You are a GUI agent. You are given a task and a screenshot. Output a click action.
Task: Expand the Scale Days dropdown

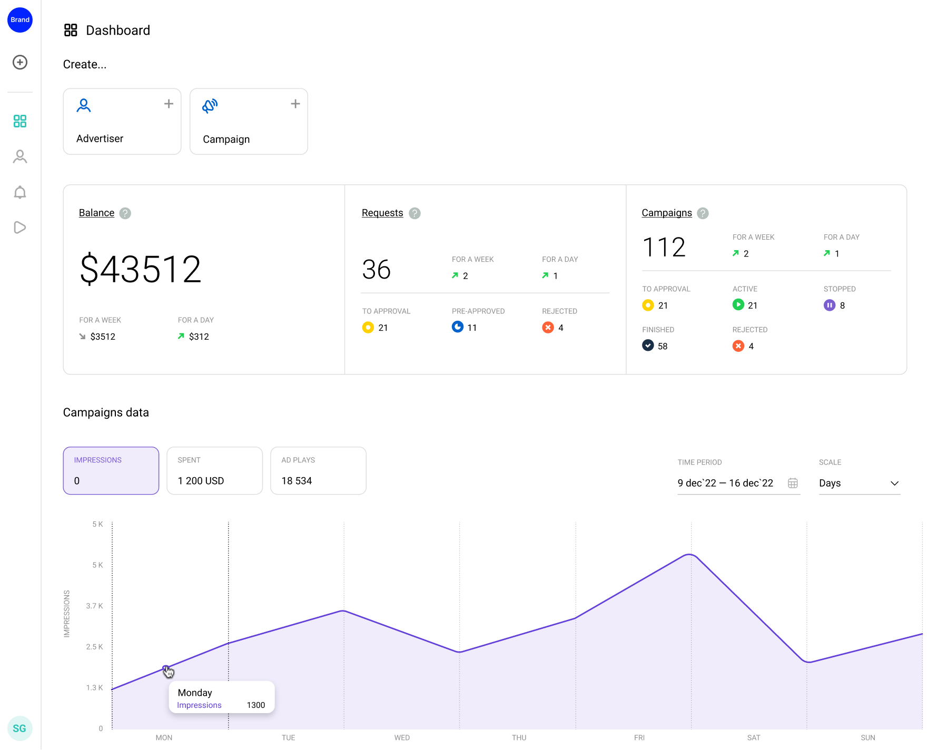(x=860, y=483)
